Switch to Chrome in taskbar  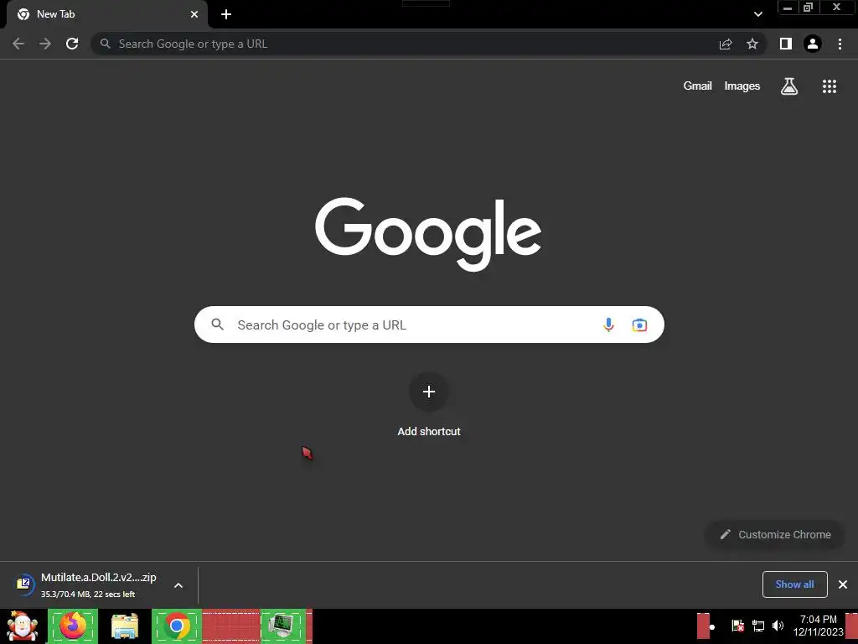pos(176,626)
